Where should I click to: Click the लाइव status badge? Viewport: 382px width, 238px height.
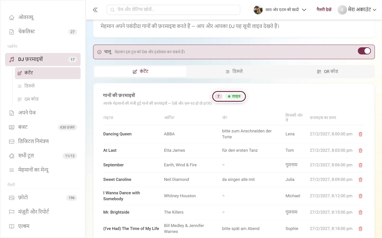point(234,96)
